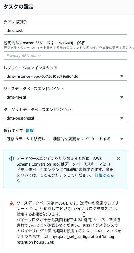
Task: Click the red warning triangle icon
Action: (12, 203)
